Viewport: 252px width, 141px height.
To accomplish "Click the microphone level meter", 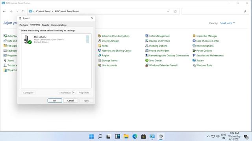I will [87, 39].
